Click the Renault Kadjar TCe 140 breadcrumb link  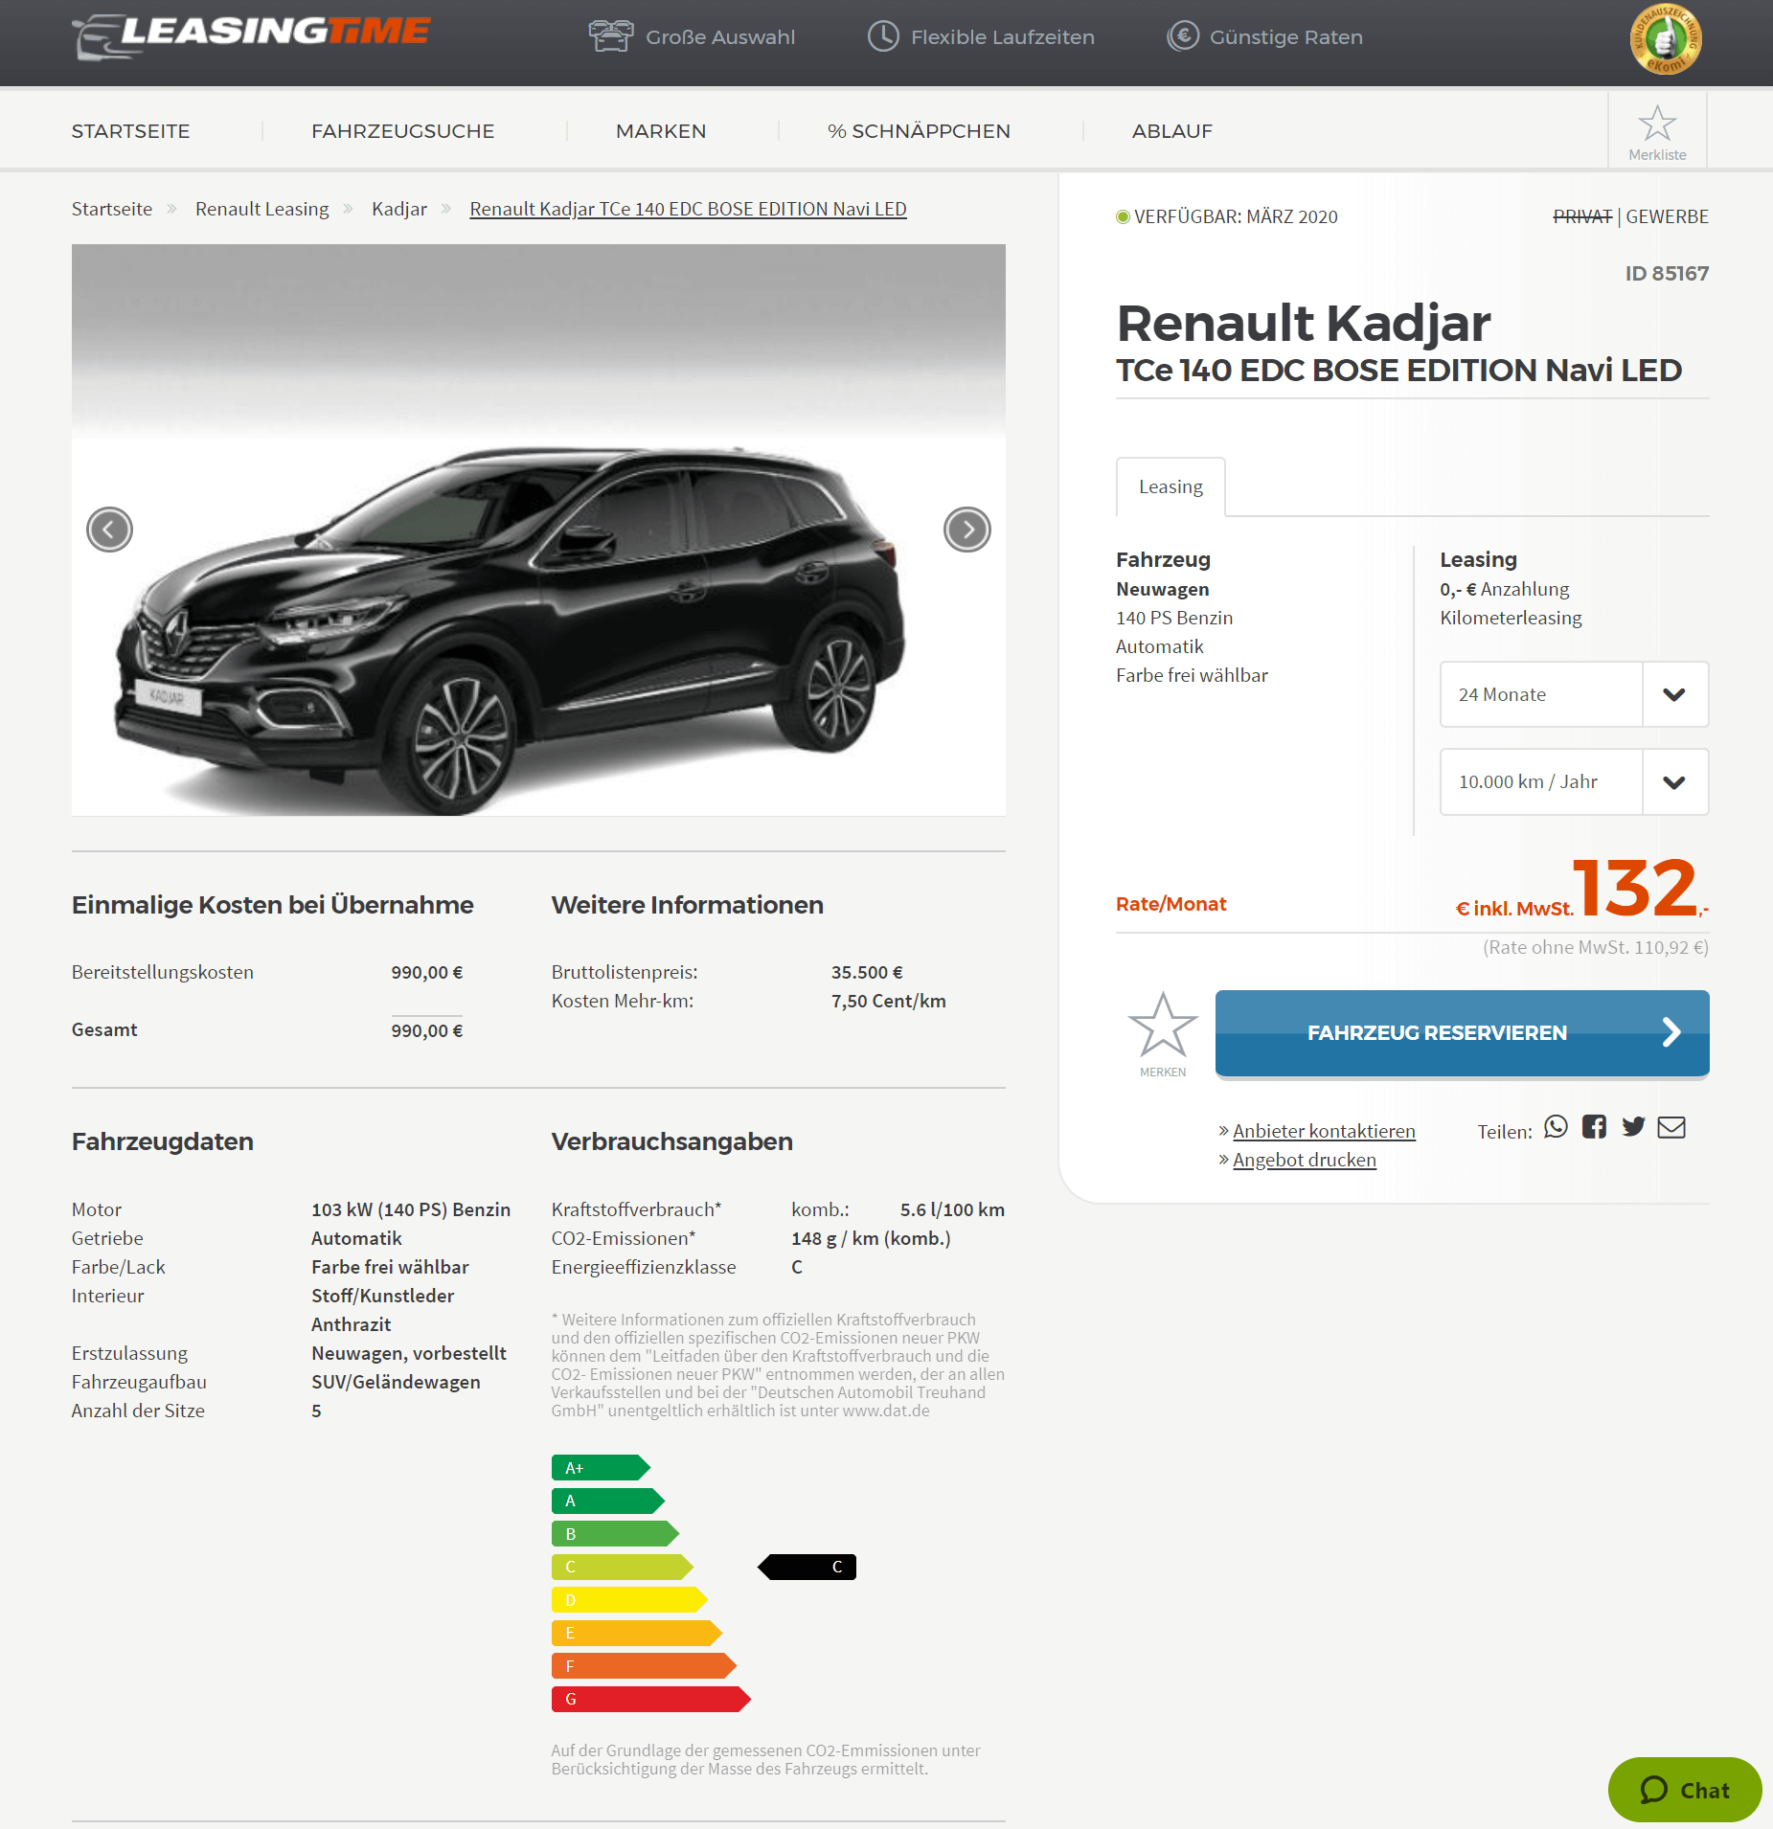(688, 209)
